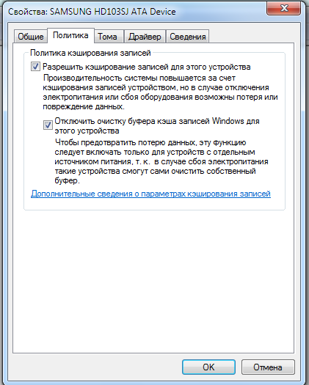Viewport: 309px width, 385px height.
Task: Go to the Драйвер tab
Action: point(145,37)
